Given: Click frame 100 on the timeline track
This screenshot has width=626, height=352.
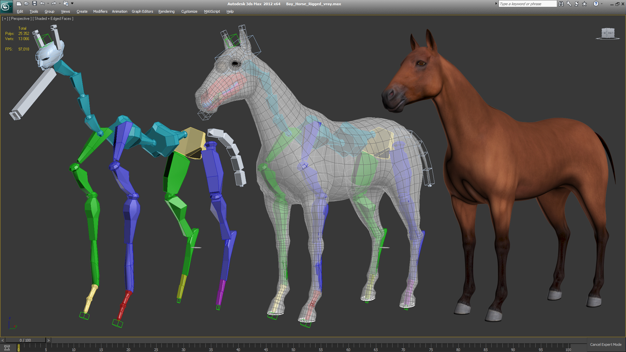Looking at the screenshot, I should [568, 348].
